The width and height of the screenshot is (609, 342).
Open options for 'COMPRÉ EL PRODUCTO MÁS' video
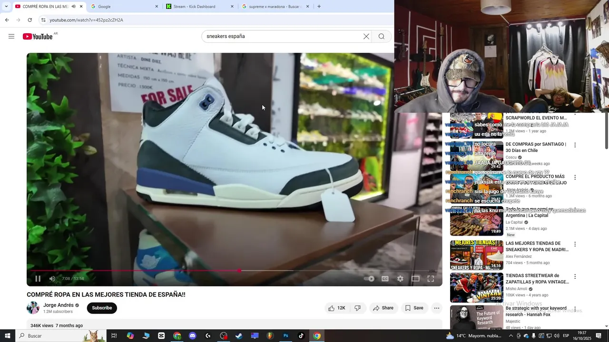pyautogui.click(x=575, y=177)
